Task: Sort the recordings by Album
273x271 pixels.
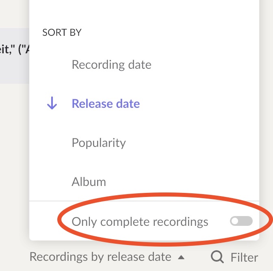Action: click(89, 181)
